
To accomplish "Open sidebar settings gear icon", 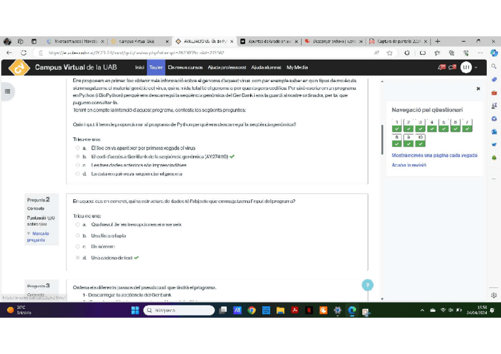I will pyautogui.click(x=494, y=295).
